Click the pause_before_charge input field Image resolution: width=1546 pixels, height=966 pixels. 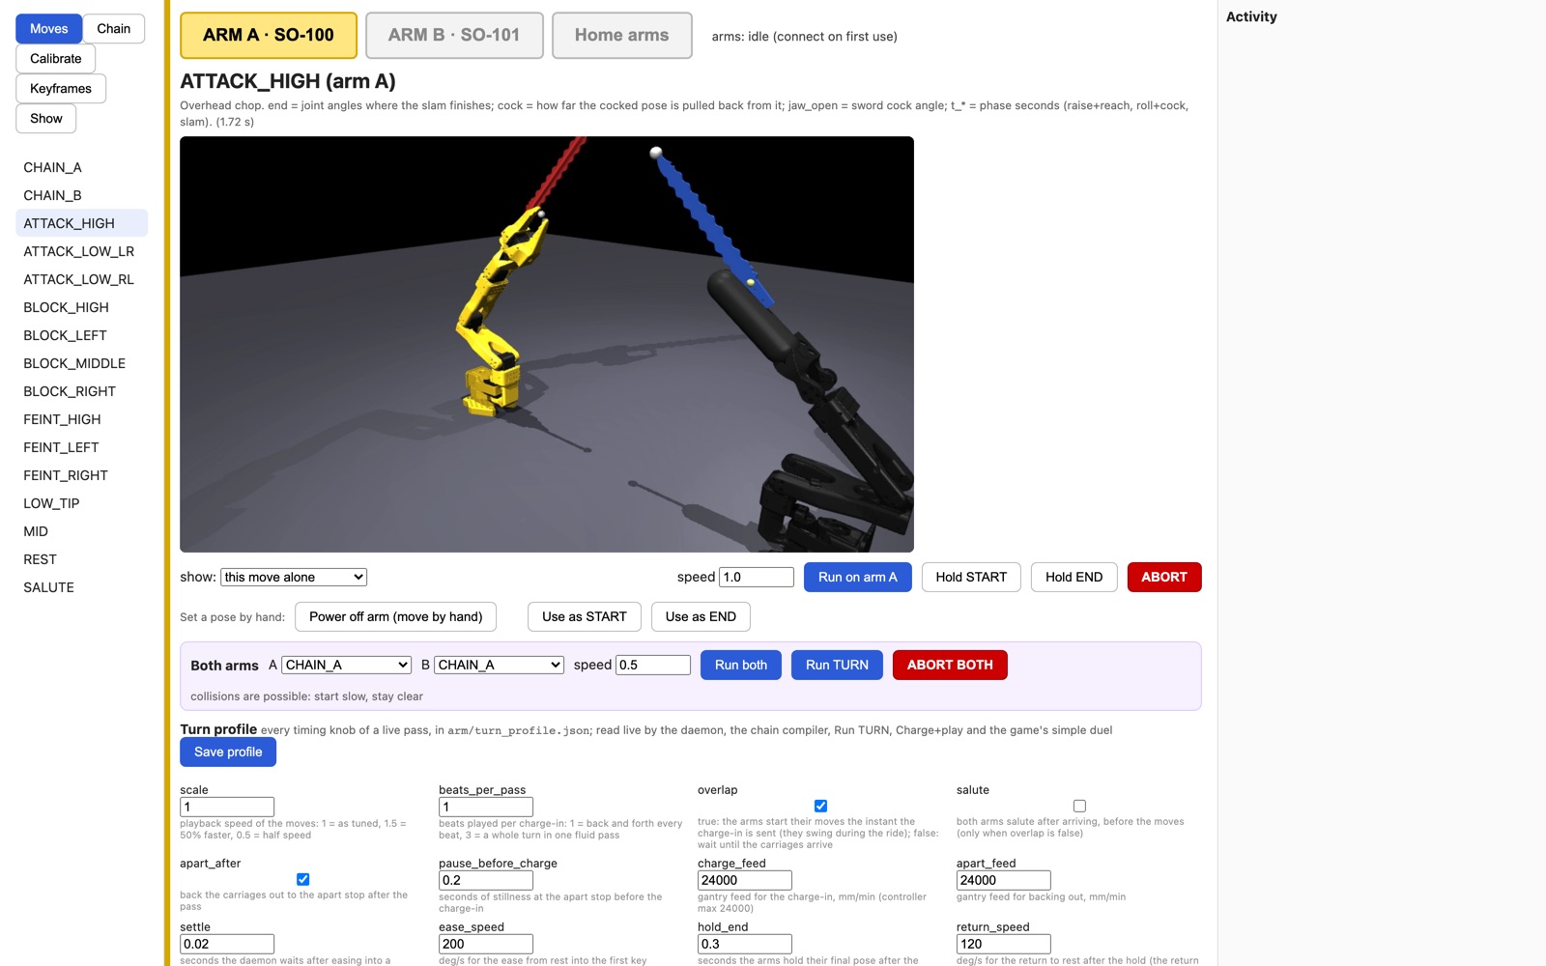coord(486,880)
